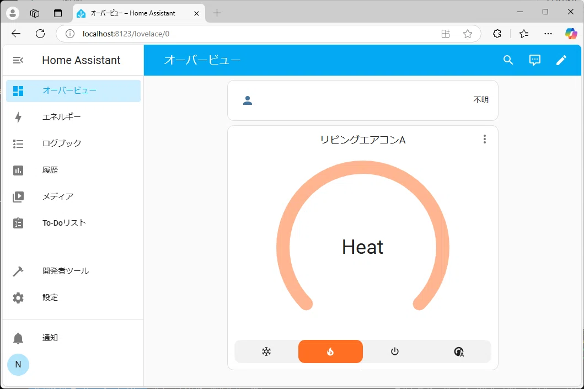Image resolution: width=584 pixels, height=389 pixels.
Task: Click the History bar chart icon
Action: [x=18, y=170]
